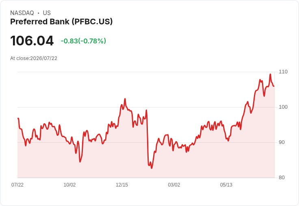Screen dimensions: 299x206
Task: Select the 03/02 date axis label
Action: [174, 185]
